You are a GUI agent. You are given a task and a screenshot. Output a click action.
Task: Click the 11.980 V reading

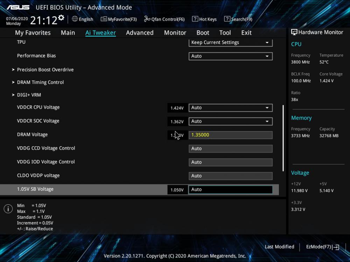[299, 191]
